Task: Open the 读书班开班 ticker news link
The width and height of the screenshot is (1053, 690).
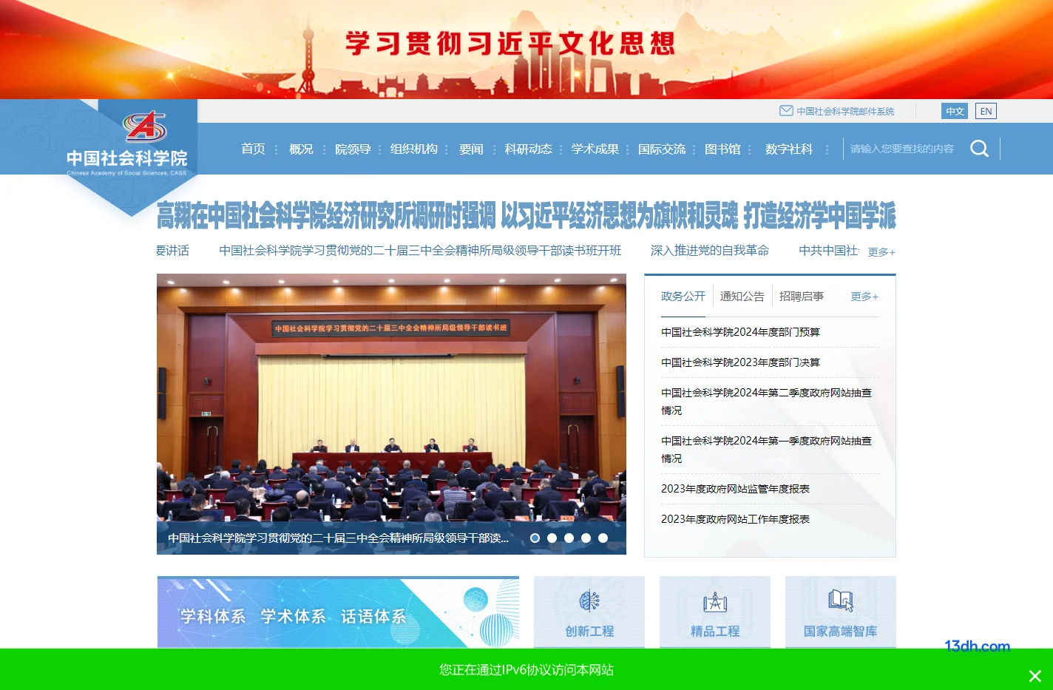Action: click(420, 251)
